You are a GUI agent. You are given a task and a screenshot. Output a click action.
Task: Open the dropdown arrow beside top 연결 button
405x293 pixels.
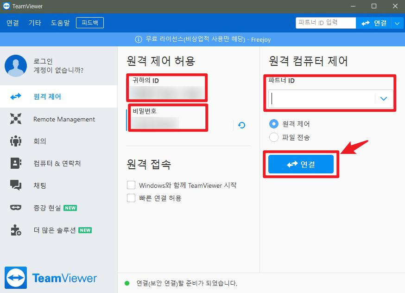click(397, 23)
